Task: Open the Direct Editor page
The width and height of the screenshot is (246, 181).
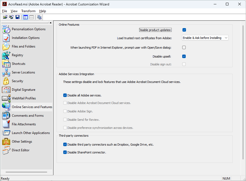Action: pos(20,150)
